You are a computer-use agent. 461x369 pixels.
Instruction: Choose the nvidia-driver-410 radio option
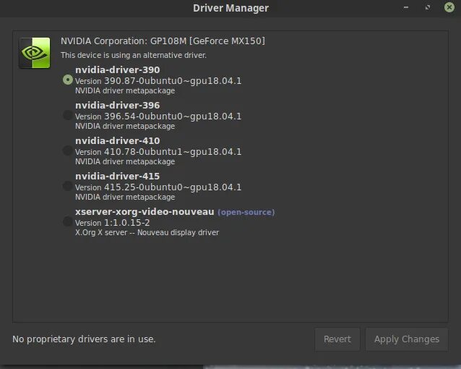68,150
